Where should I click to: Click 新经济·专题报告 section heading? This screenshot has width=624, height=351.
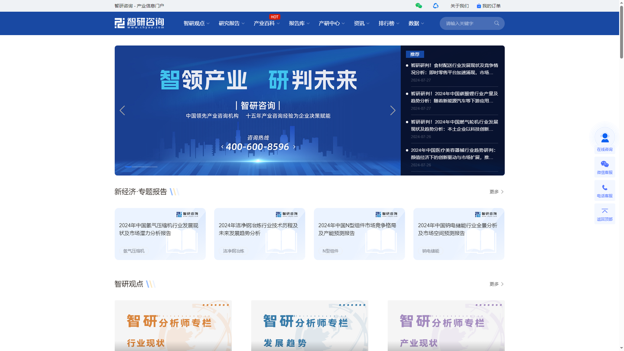(x=140, y=192)
